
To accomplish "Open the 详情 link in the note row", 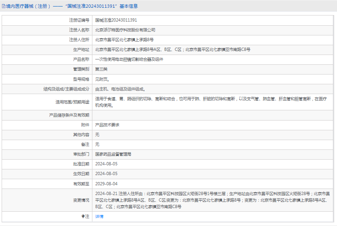I will [99, 217].
